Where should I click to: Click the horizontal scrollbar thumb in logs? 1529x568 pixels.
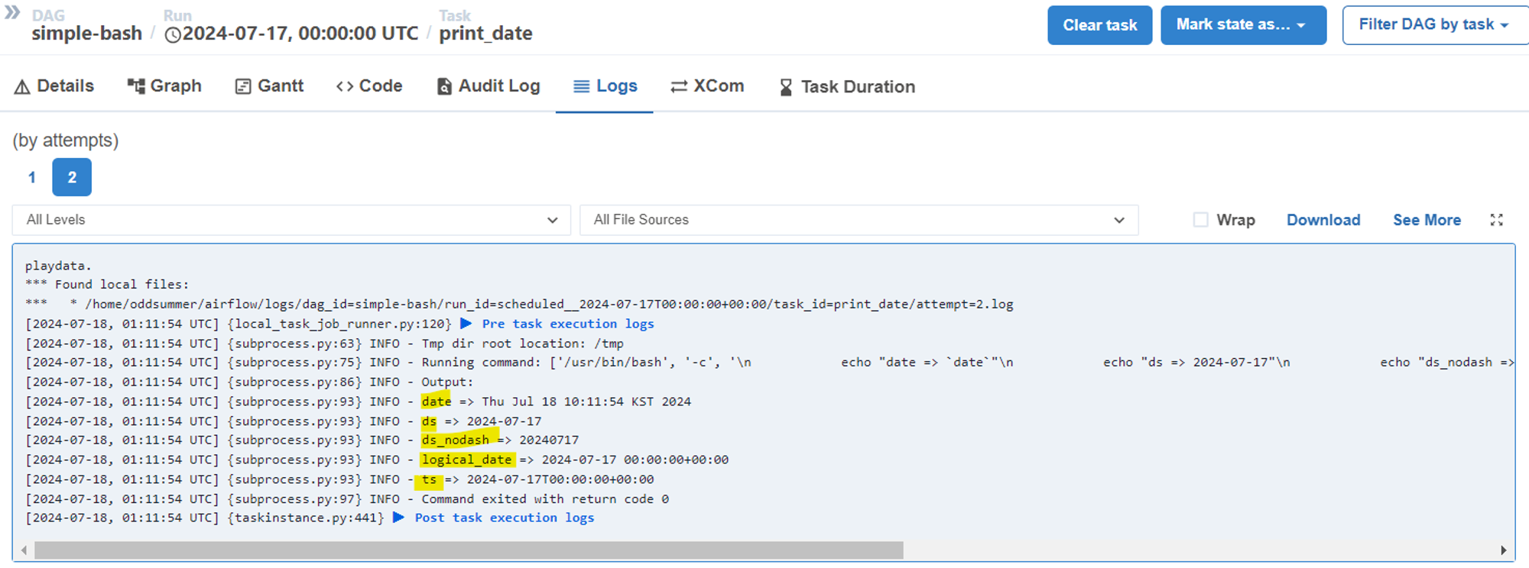pyautogui.click(x=469, y=550)
